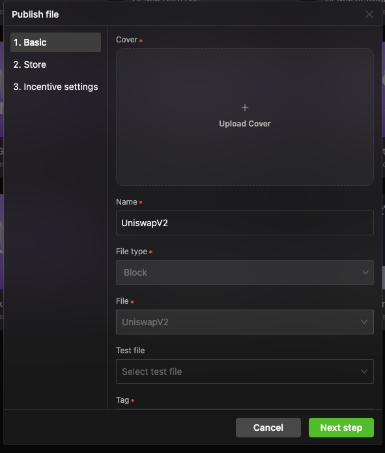Open the 3. Incentive settings step
Image resolution: width=385 pixels, height=453 pixels.
[56, 87]
